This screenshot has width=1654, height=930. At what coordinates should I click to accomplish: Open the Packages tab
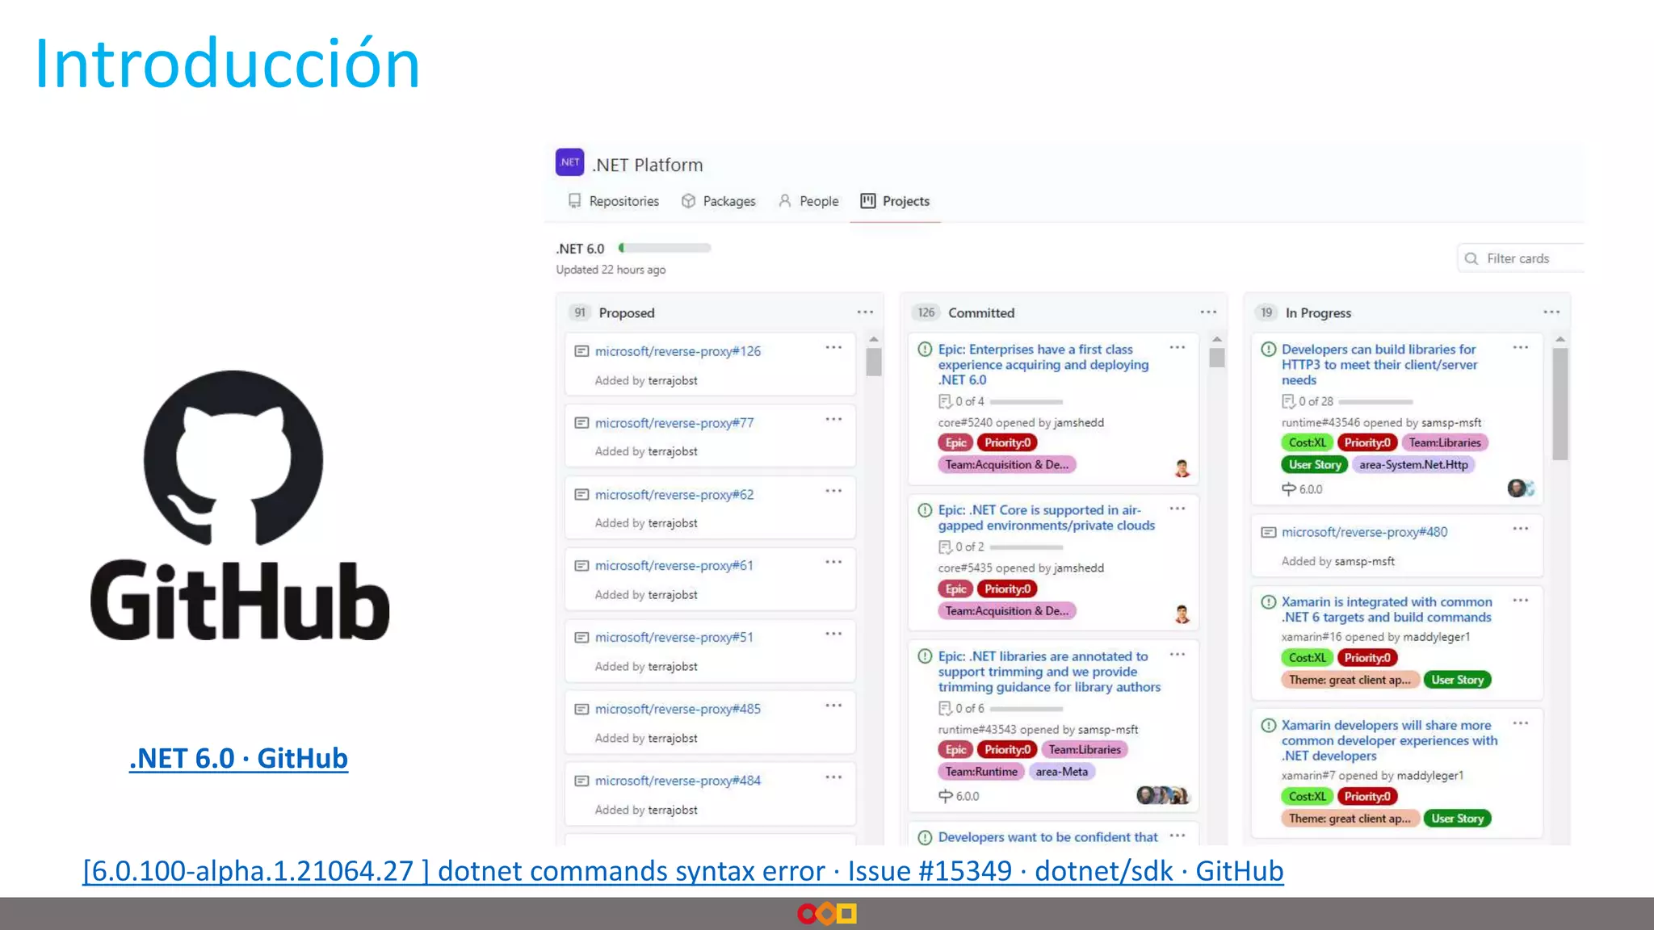click(719, 201)
